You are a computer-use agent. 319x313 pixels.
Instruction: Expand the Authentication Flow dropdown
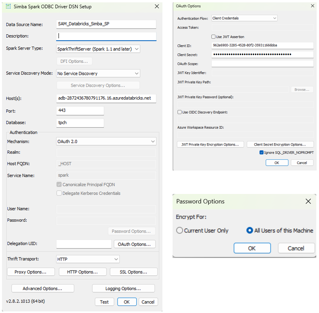pyautogui.click(x=244, y=18)
